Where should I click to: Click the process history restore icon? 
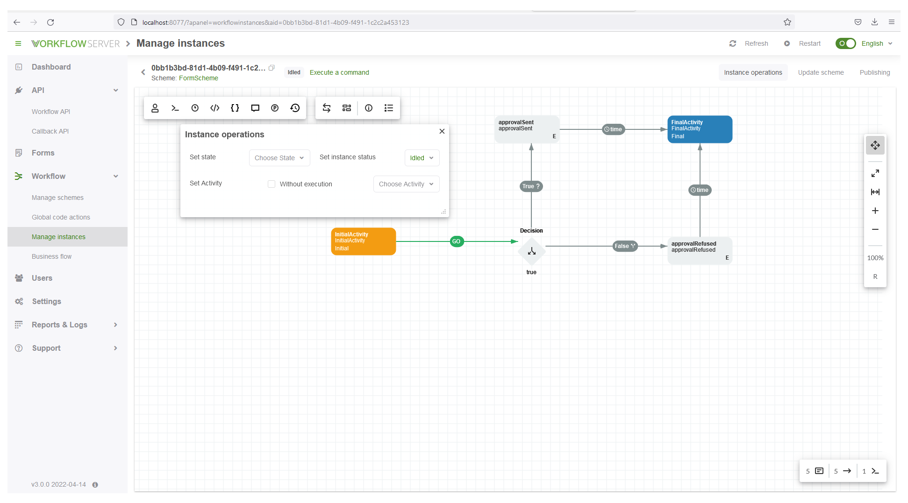295,108
